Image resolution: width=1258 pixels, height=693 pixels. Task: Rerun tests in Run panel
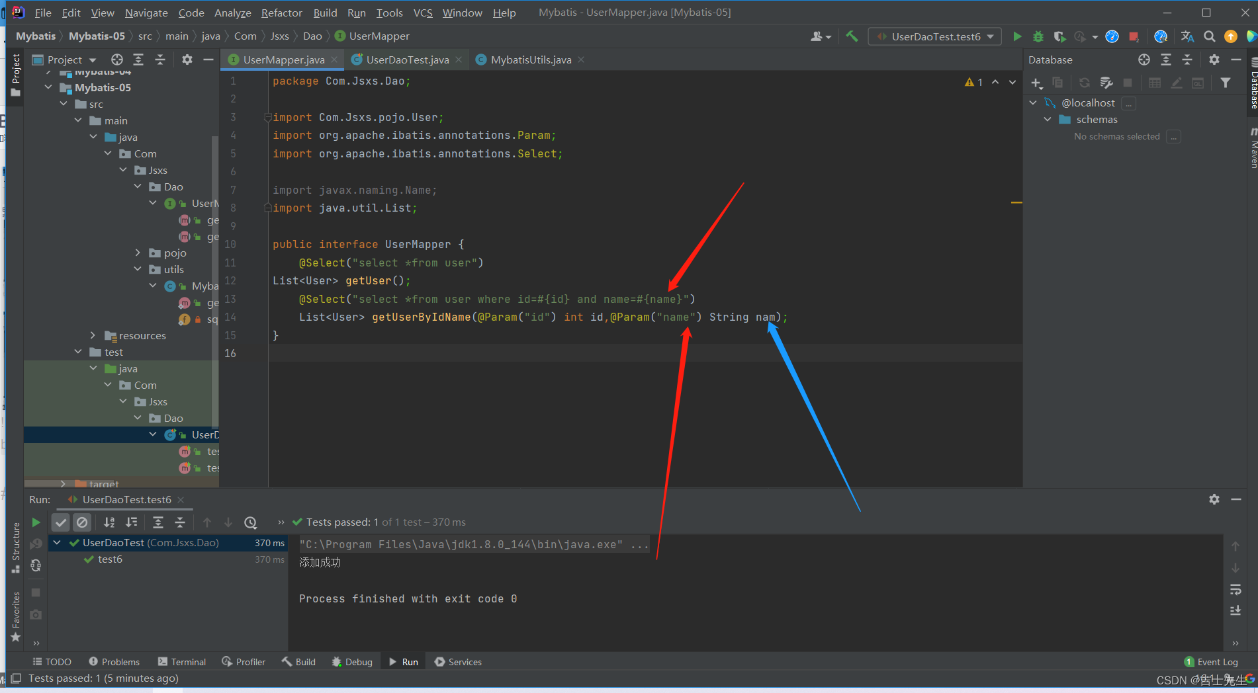[36, 522]
